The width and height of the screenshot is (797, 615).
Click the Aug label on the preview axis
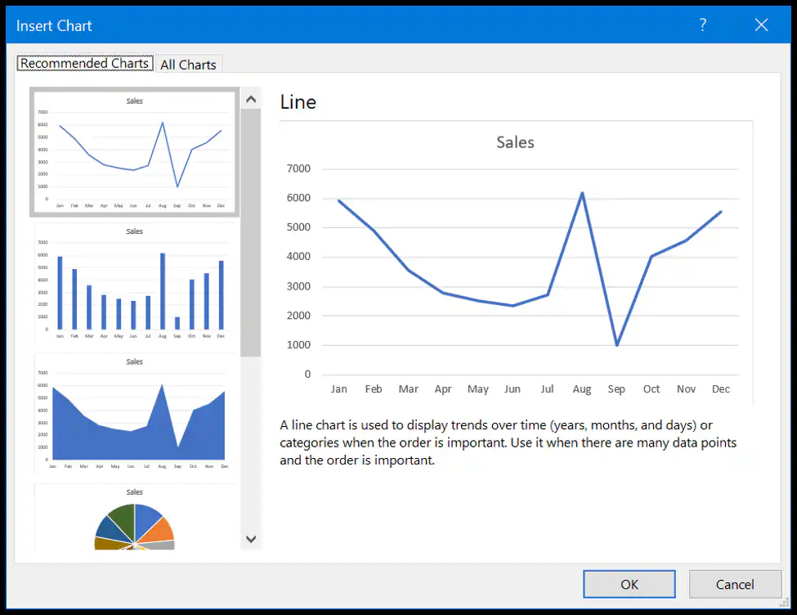(581, 389)
